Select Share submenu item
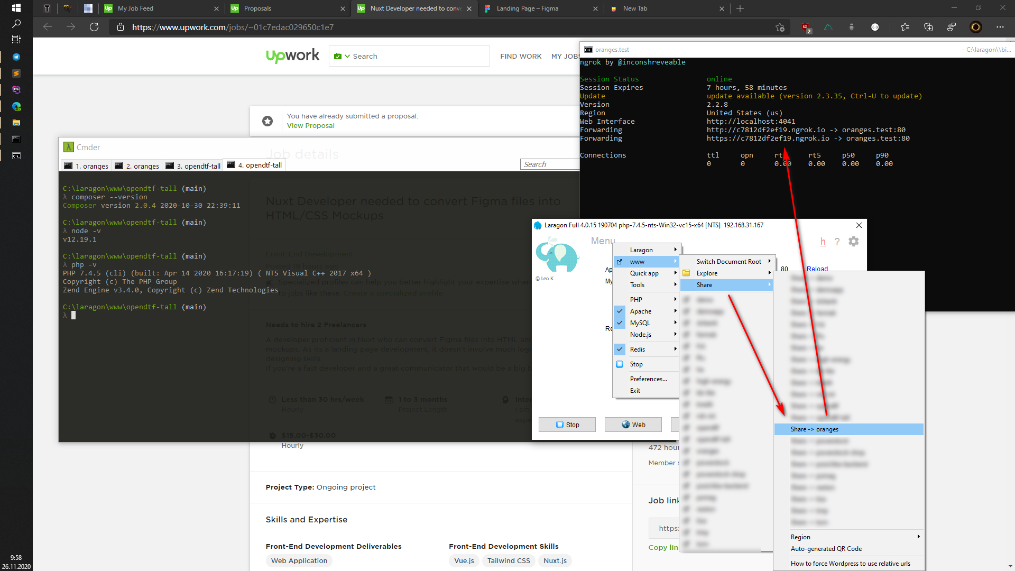This screenshot has height=571, width=1015. pyautogui.click(x=727, y=285)
